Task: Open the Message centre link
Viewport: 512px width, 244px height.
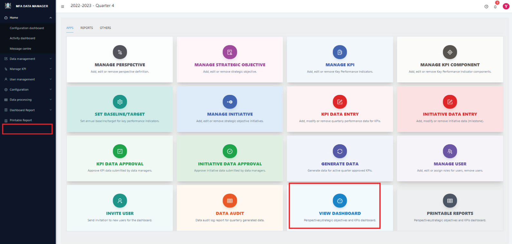Action: tap(21, 49)
